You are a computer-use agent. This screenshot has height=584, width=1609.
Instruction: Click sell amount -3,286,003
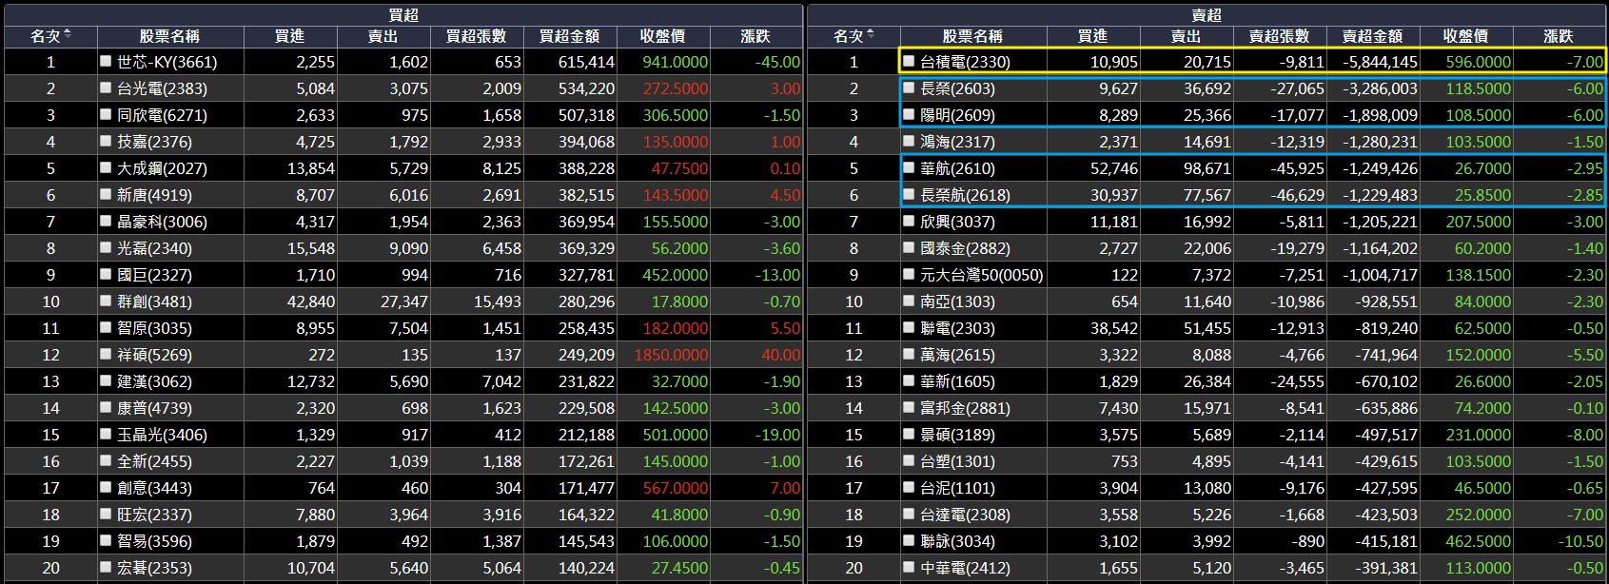(x=1380, y=88)
